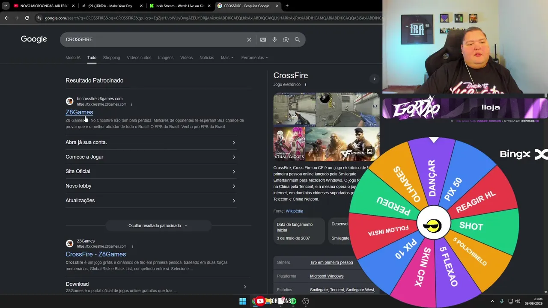Open options for the sponsored br.crossfire.z8games.com result

131,104
